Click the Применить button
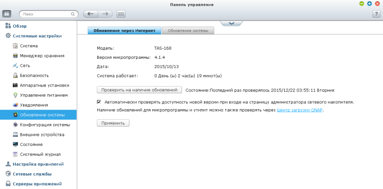The height and width of the screenshot is (189, 383). pyautogui.click(x=113, y=123)
